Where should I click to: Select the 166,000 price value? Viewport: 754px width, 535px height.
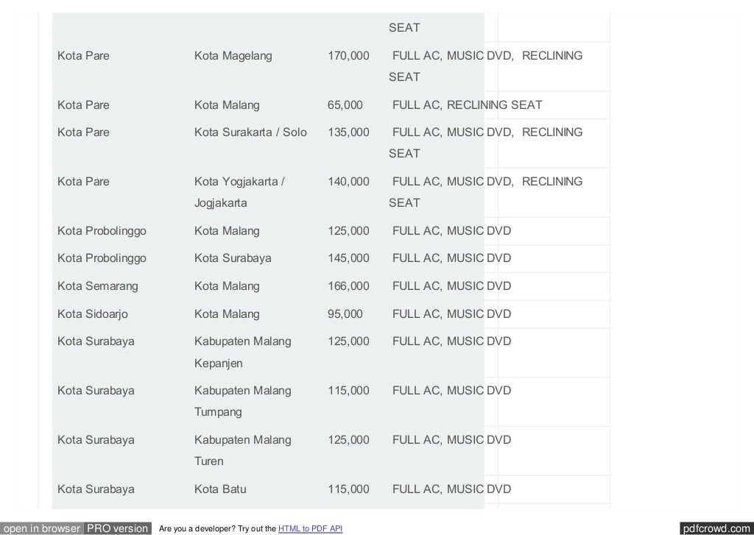[348, 286]
